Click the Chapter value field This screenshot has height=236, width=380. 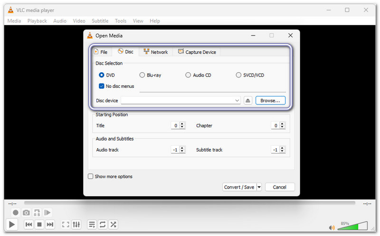(275, 125)
